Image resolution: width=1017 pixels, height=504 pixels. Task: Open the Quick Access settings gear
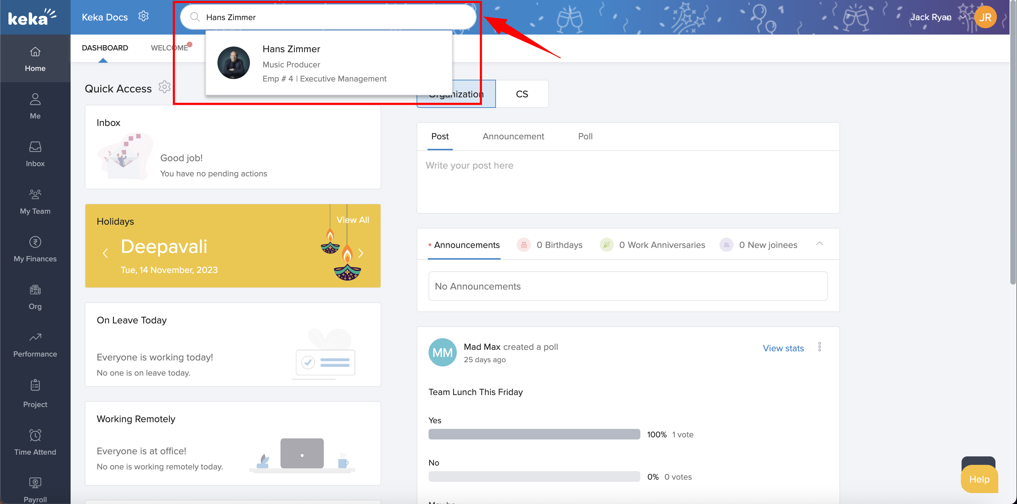point(164,87)
